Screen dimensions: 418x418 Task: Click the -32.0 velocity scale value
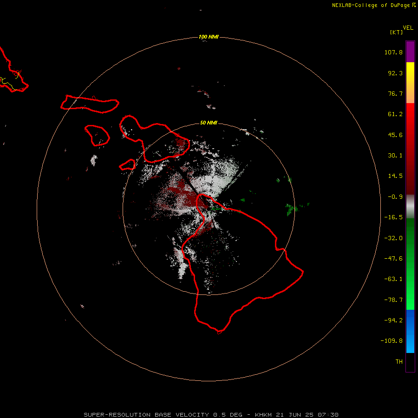tap(393, 238)
